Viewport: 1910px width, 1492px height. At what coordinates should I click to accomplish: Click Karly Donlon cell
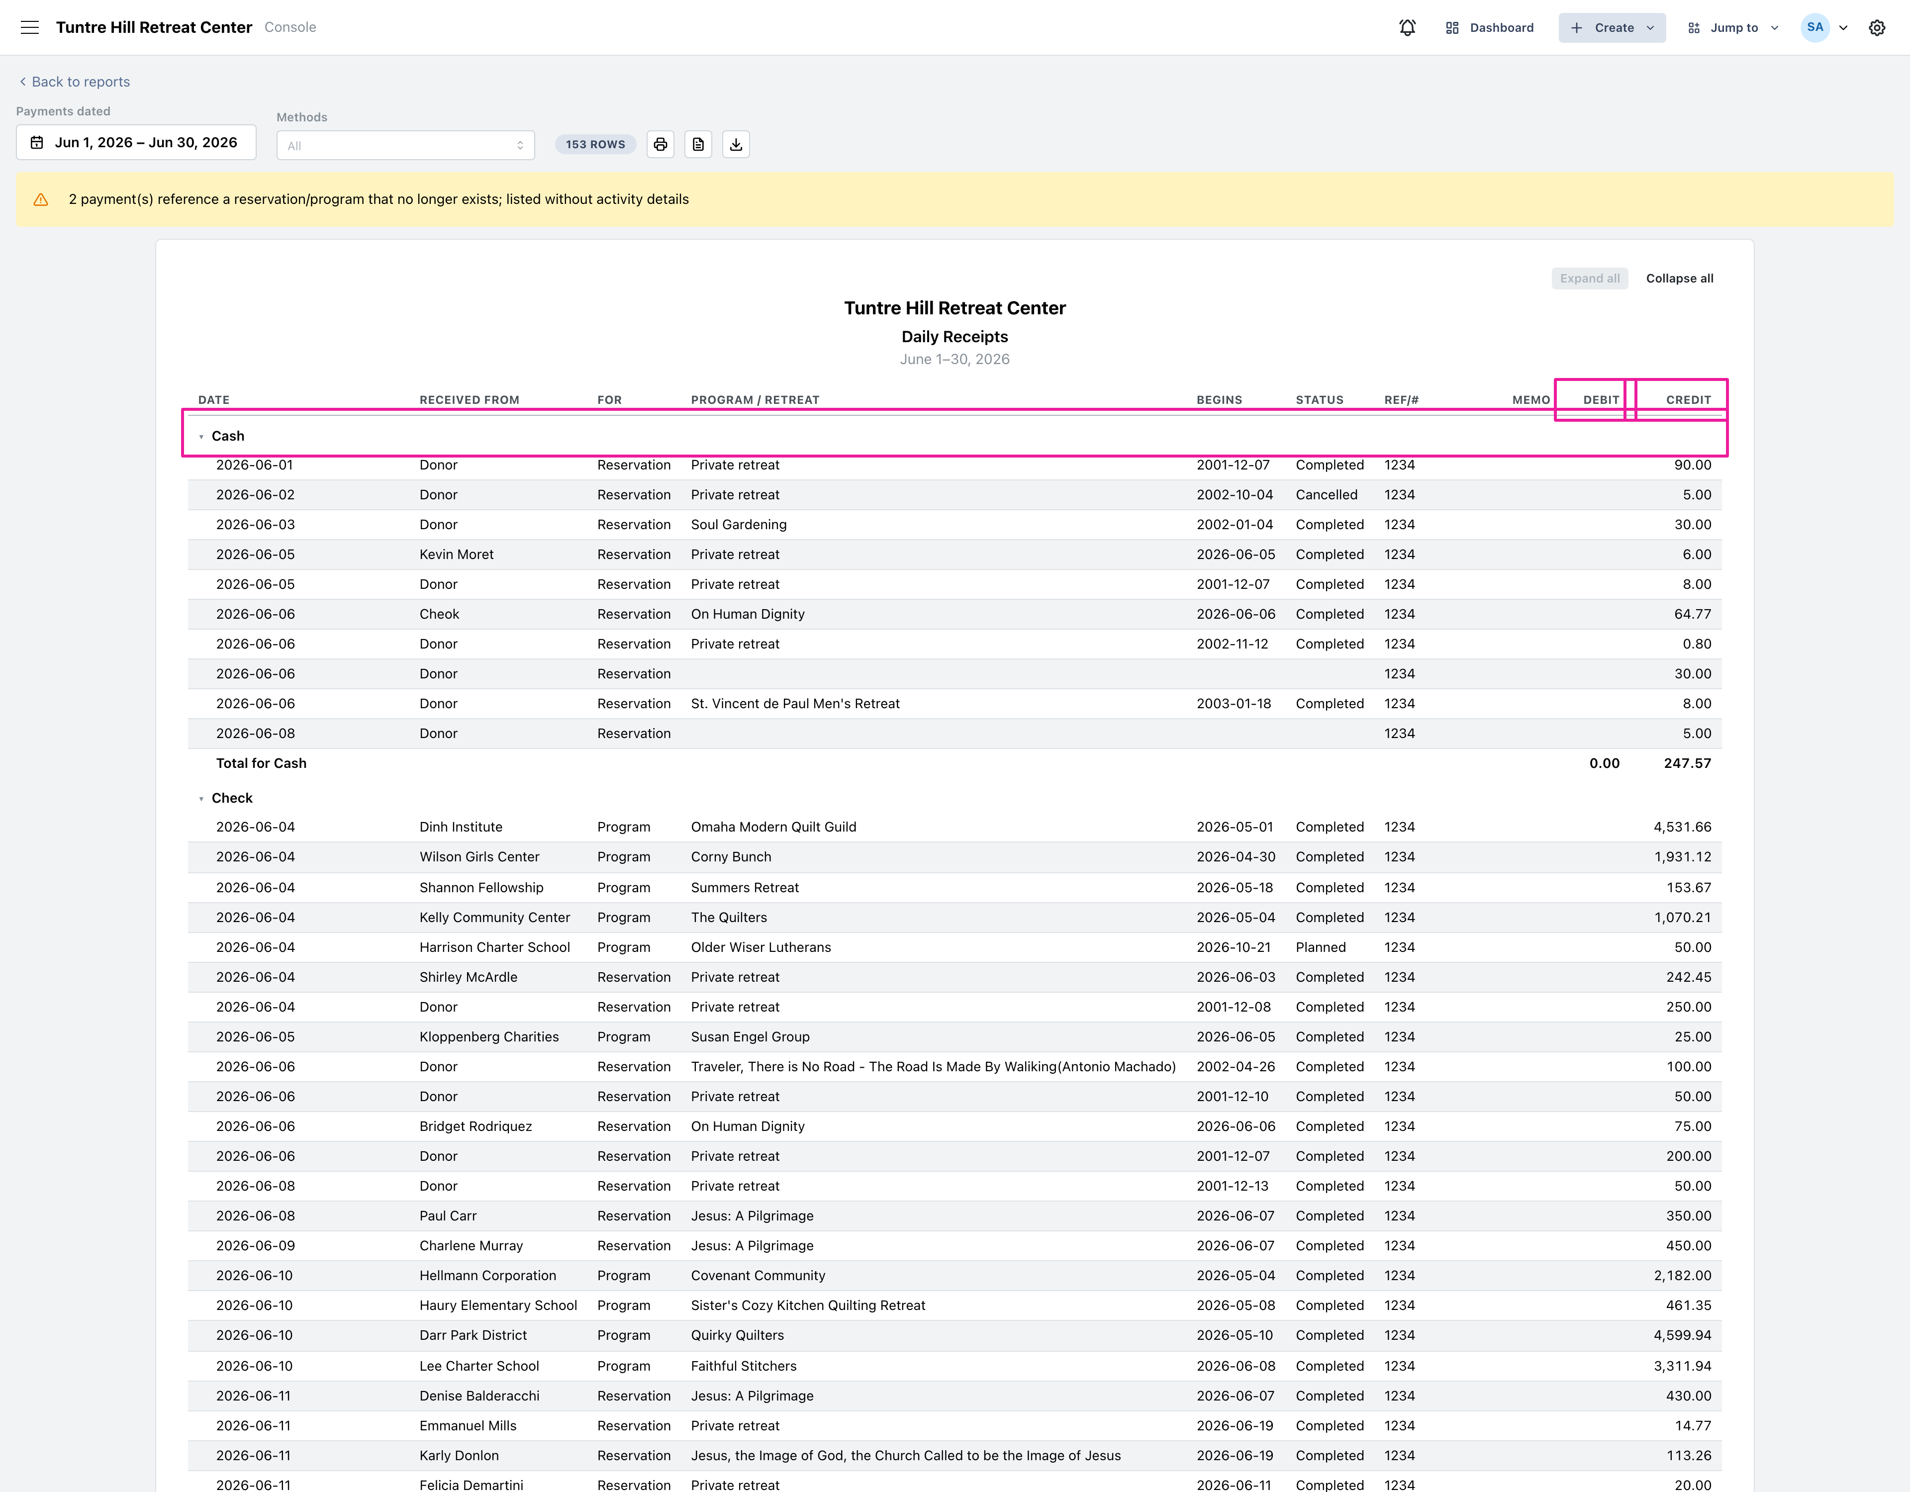[x=459, y=1455]
